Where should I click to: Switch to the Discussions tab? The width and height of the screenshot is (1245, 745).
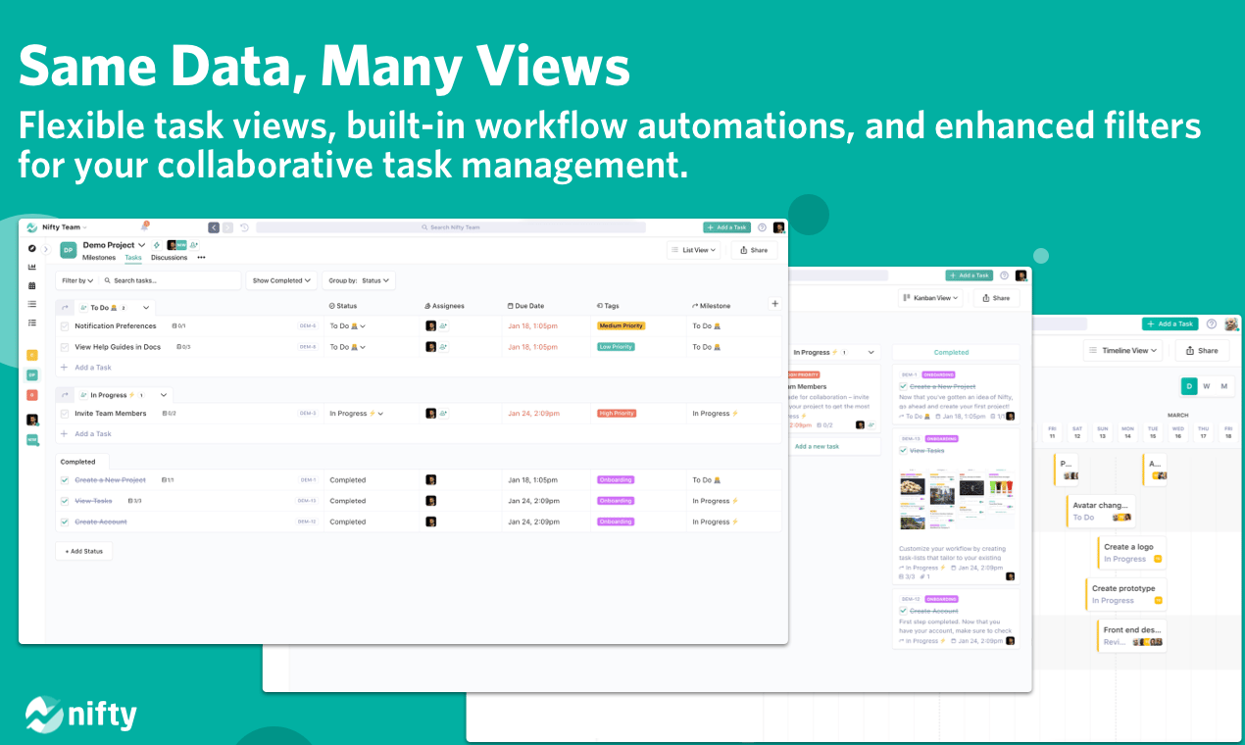(169, 258)
